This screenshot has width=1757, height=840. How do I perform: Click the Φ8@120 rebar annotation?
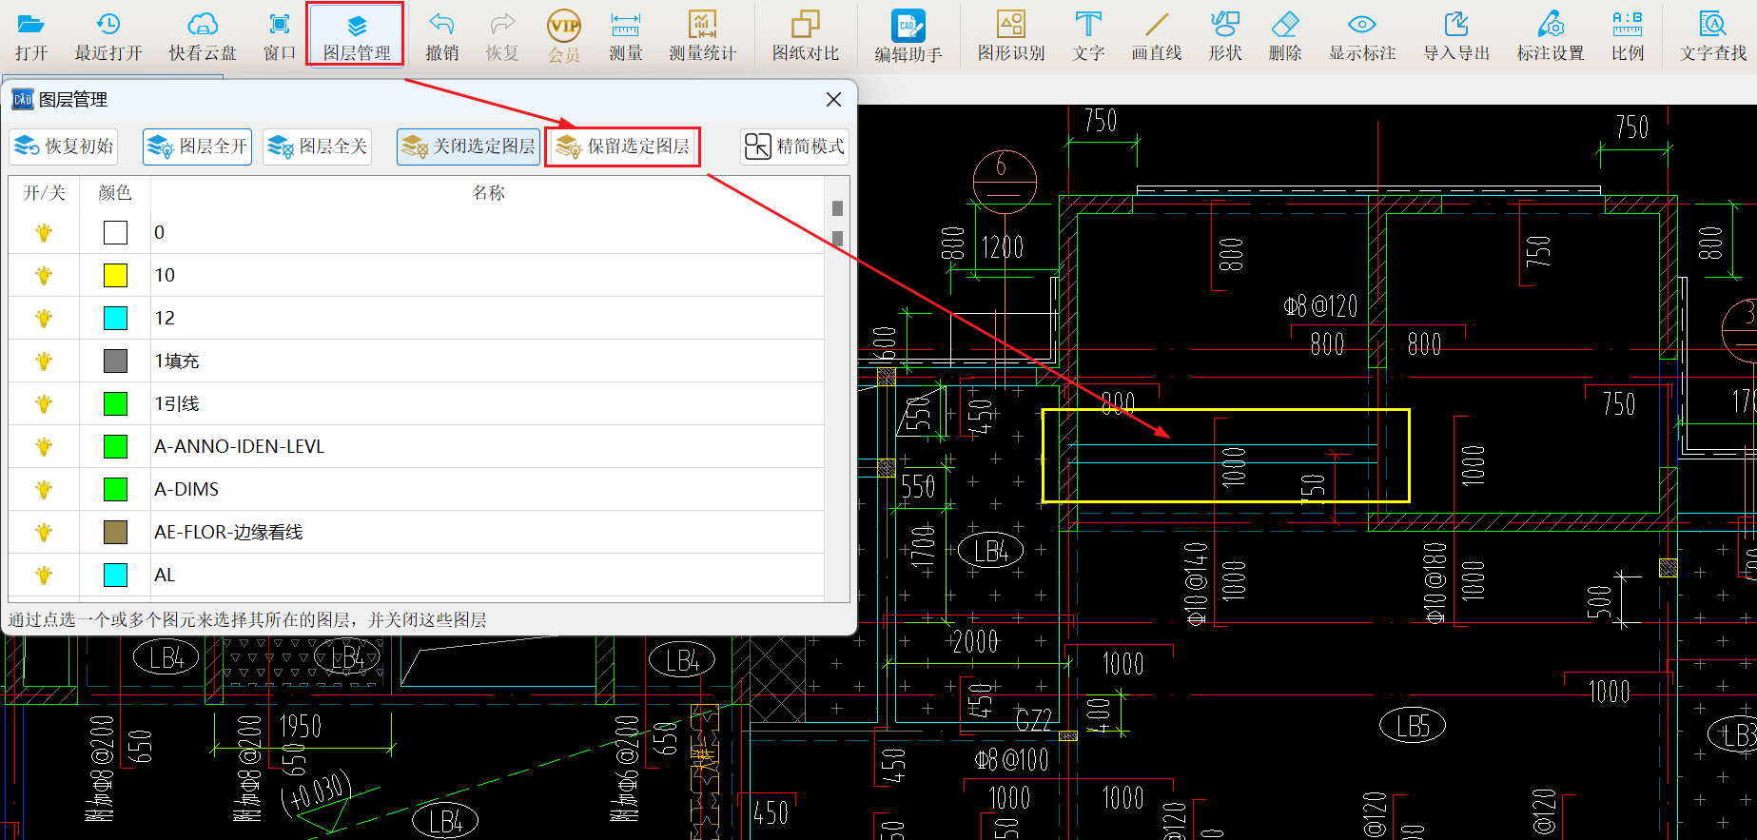[x=1320, y=306]
